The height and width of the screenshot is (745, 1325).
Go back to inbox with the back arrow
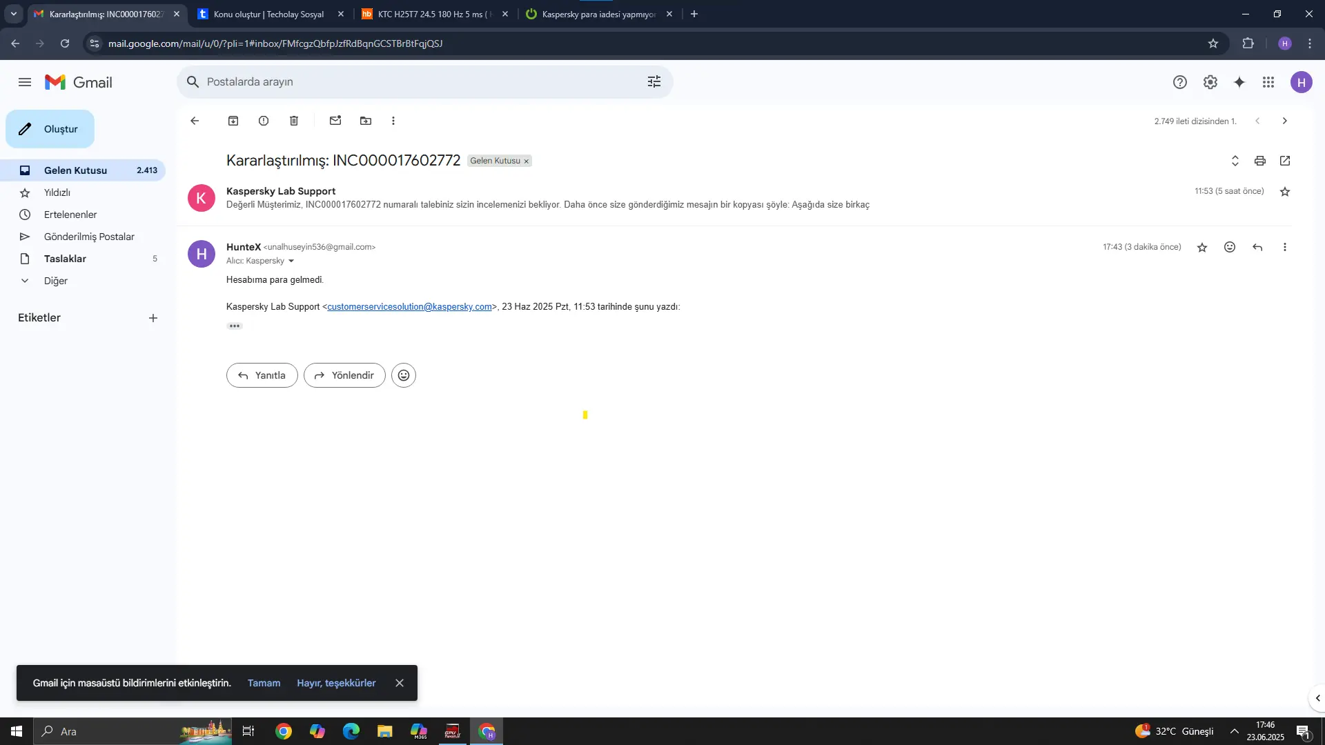(x=195, y=121)
